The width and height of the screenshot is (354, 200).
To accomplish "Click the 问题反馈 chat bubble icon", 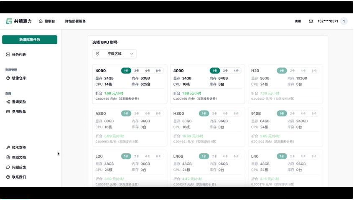I will point(8,167).
